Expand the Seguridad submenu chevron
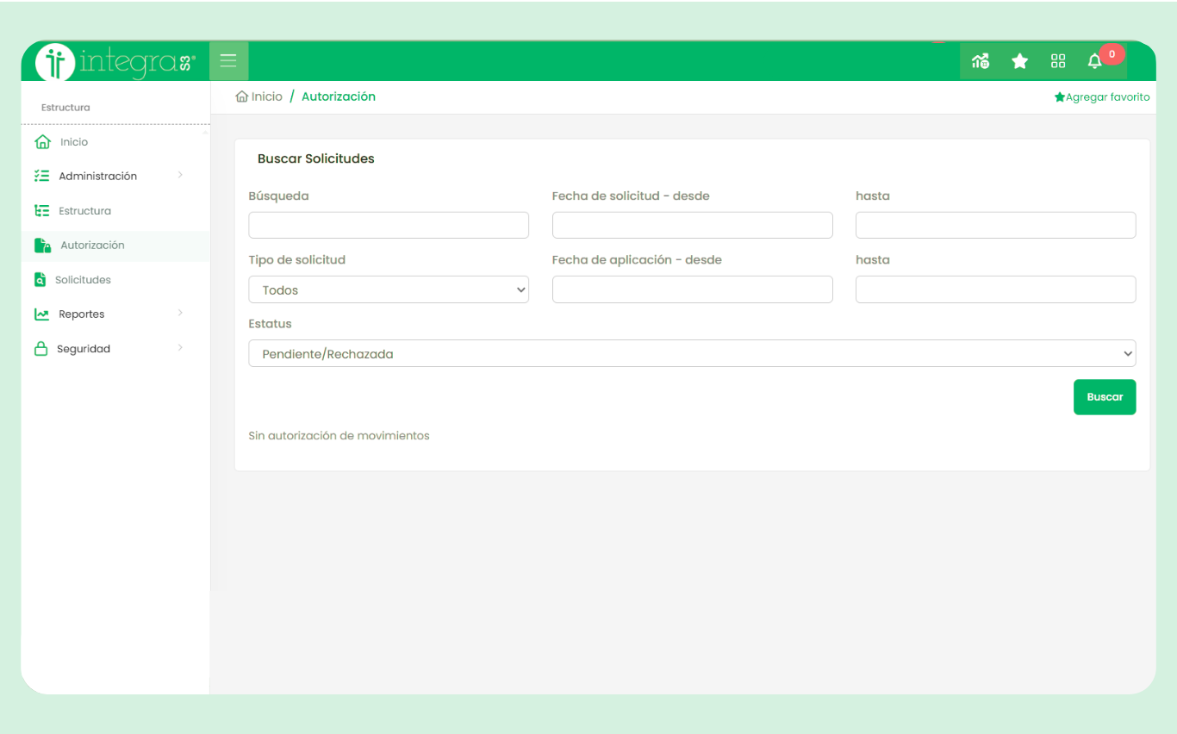Screen dimensions: 1177x734 click(x=180, y=348)
